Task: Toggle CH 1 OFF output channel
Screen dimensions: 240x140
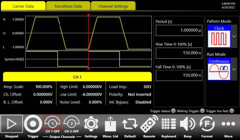Action: point(52,124)
